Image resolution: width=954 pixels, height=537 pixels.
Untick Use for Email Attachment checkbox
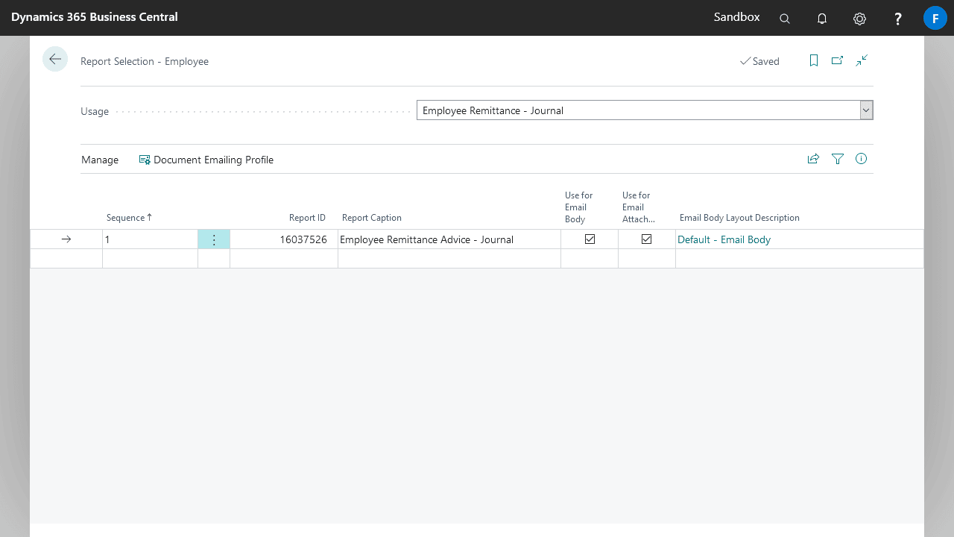click(x=647, y=239)
